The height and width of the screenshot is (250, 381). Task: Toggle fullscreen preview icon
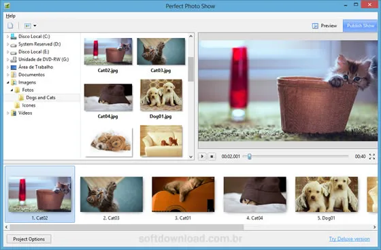372,156
